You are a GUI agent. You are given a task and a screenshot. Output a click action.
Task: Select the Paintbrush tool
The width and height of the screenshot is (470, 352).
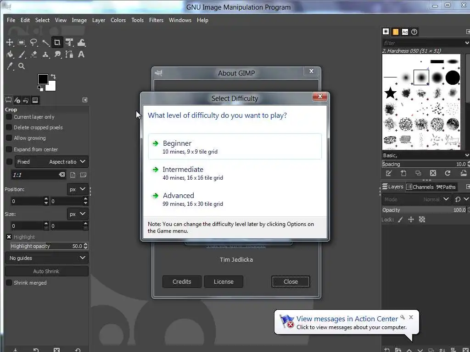pyautogui.click(x=21, y=55)
